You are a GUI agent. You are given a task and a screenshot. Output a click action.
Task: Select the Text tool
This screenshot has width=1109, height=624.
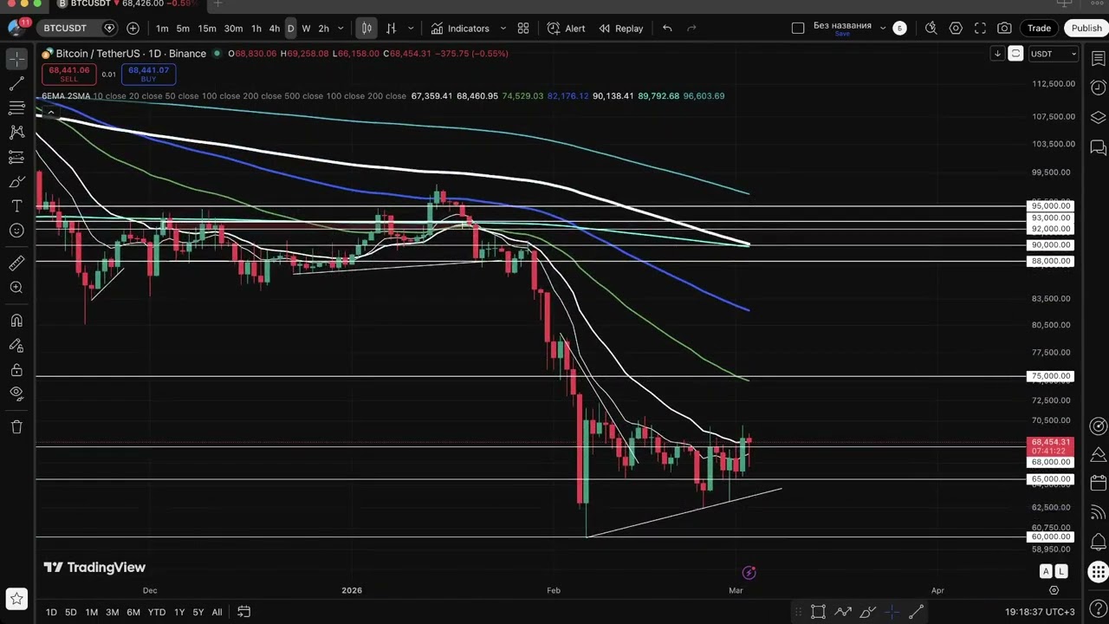point(16,206)
